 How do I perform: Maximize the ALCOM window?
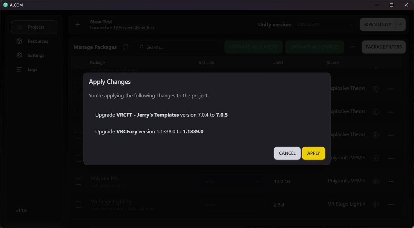[x=391, y=5]
